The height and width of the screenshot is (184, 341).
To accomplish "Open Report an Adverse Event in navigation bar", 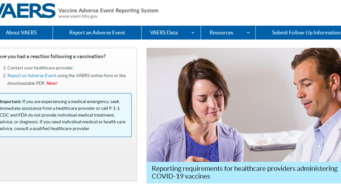I will coord(97,33).
